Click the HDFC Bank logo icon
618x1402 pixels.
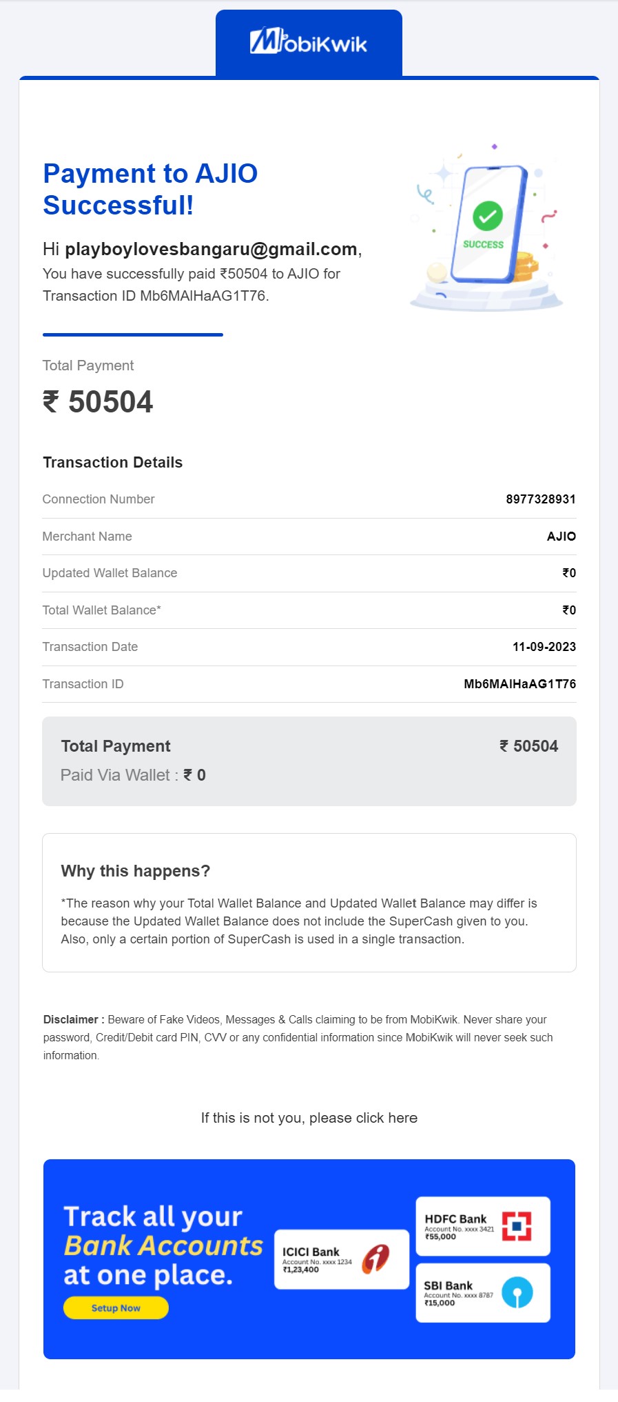click(x=517, y=1226)
